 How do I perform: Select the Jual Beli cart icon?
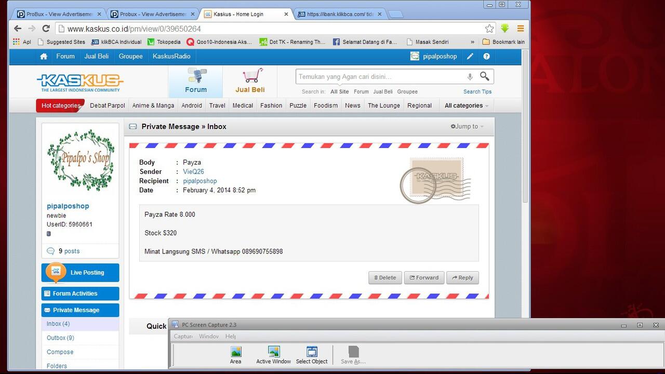(250, 81)
